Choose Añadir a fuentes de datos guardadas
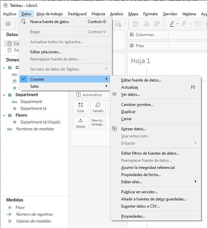 click(156, 199)
